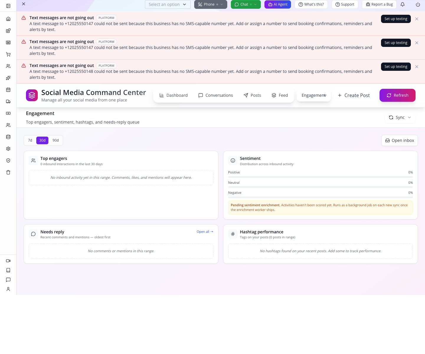Select the 30d time range

point(42,140)
